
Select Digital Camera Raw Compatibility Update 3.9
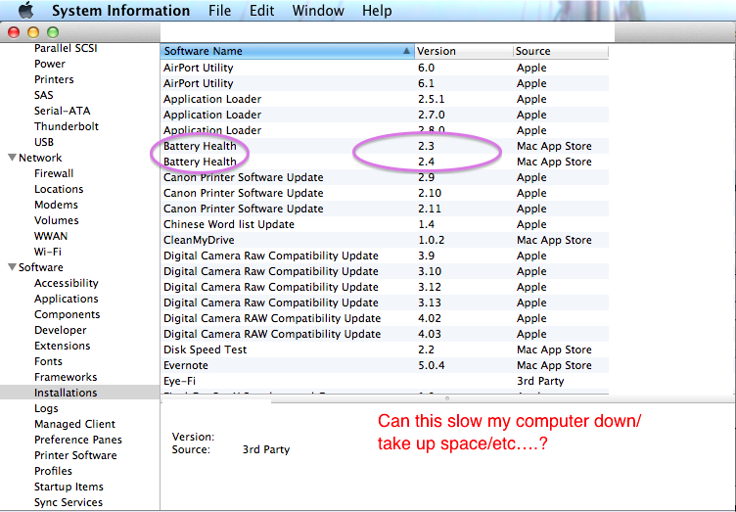point(385,256)
